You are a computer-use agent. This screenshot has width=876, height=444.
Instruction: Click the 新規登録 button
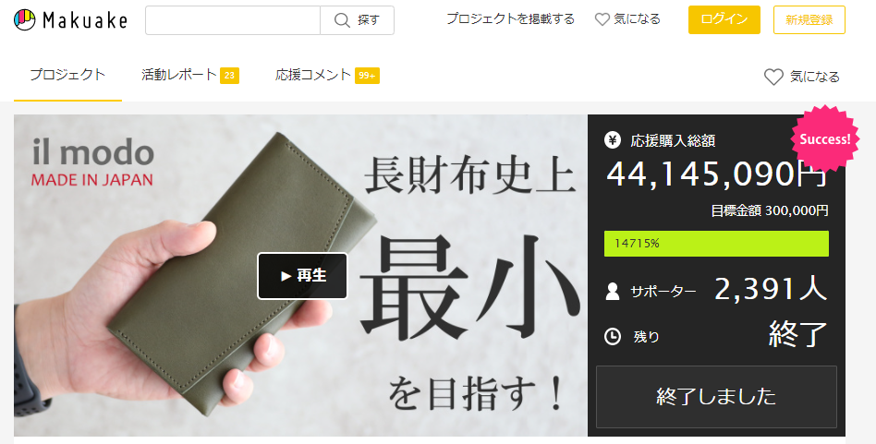coord(809,19)
